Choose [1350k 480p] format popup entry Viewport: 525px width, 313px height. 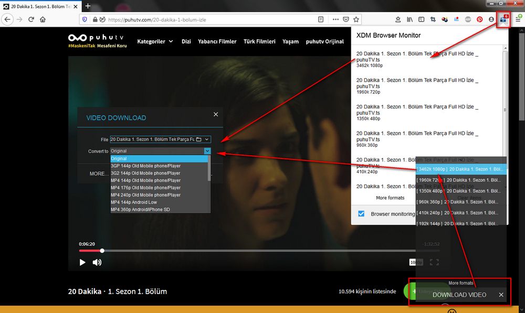(461, 191)
